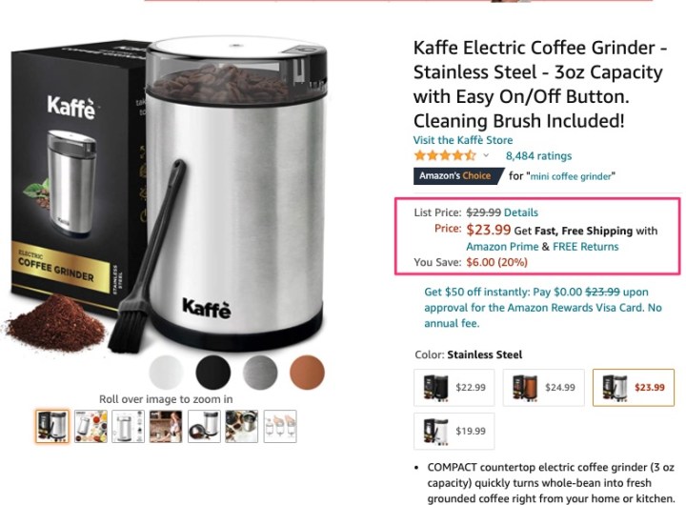Open the Amazon Rewards Visa Card offer
The width and height of the screenshot is (686, 505).
[x=543, y=308]
